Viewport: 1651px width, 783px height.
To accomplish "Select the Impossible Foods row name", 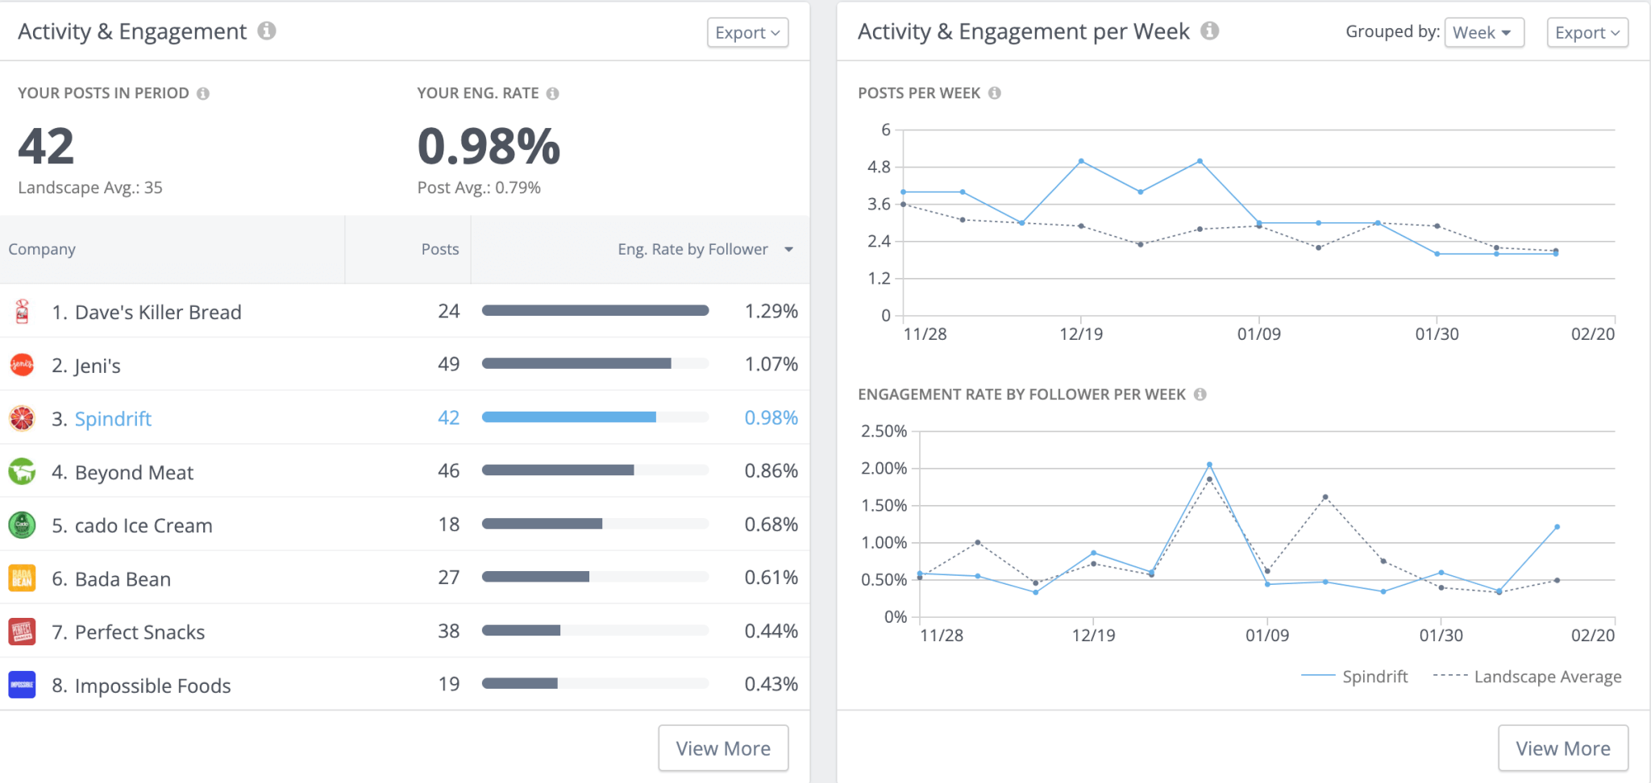I will [x=152, y=686].
